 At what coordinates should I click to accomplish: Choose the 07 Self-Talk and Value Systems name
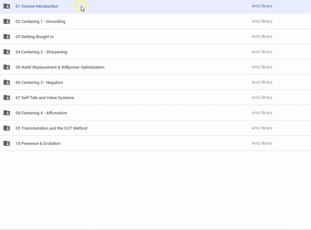pyautogui.click(x=45, y=98)
